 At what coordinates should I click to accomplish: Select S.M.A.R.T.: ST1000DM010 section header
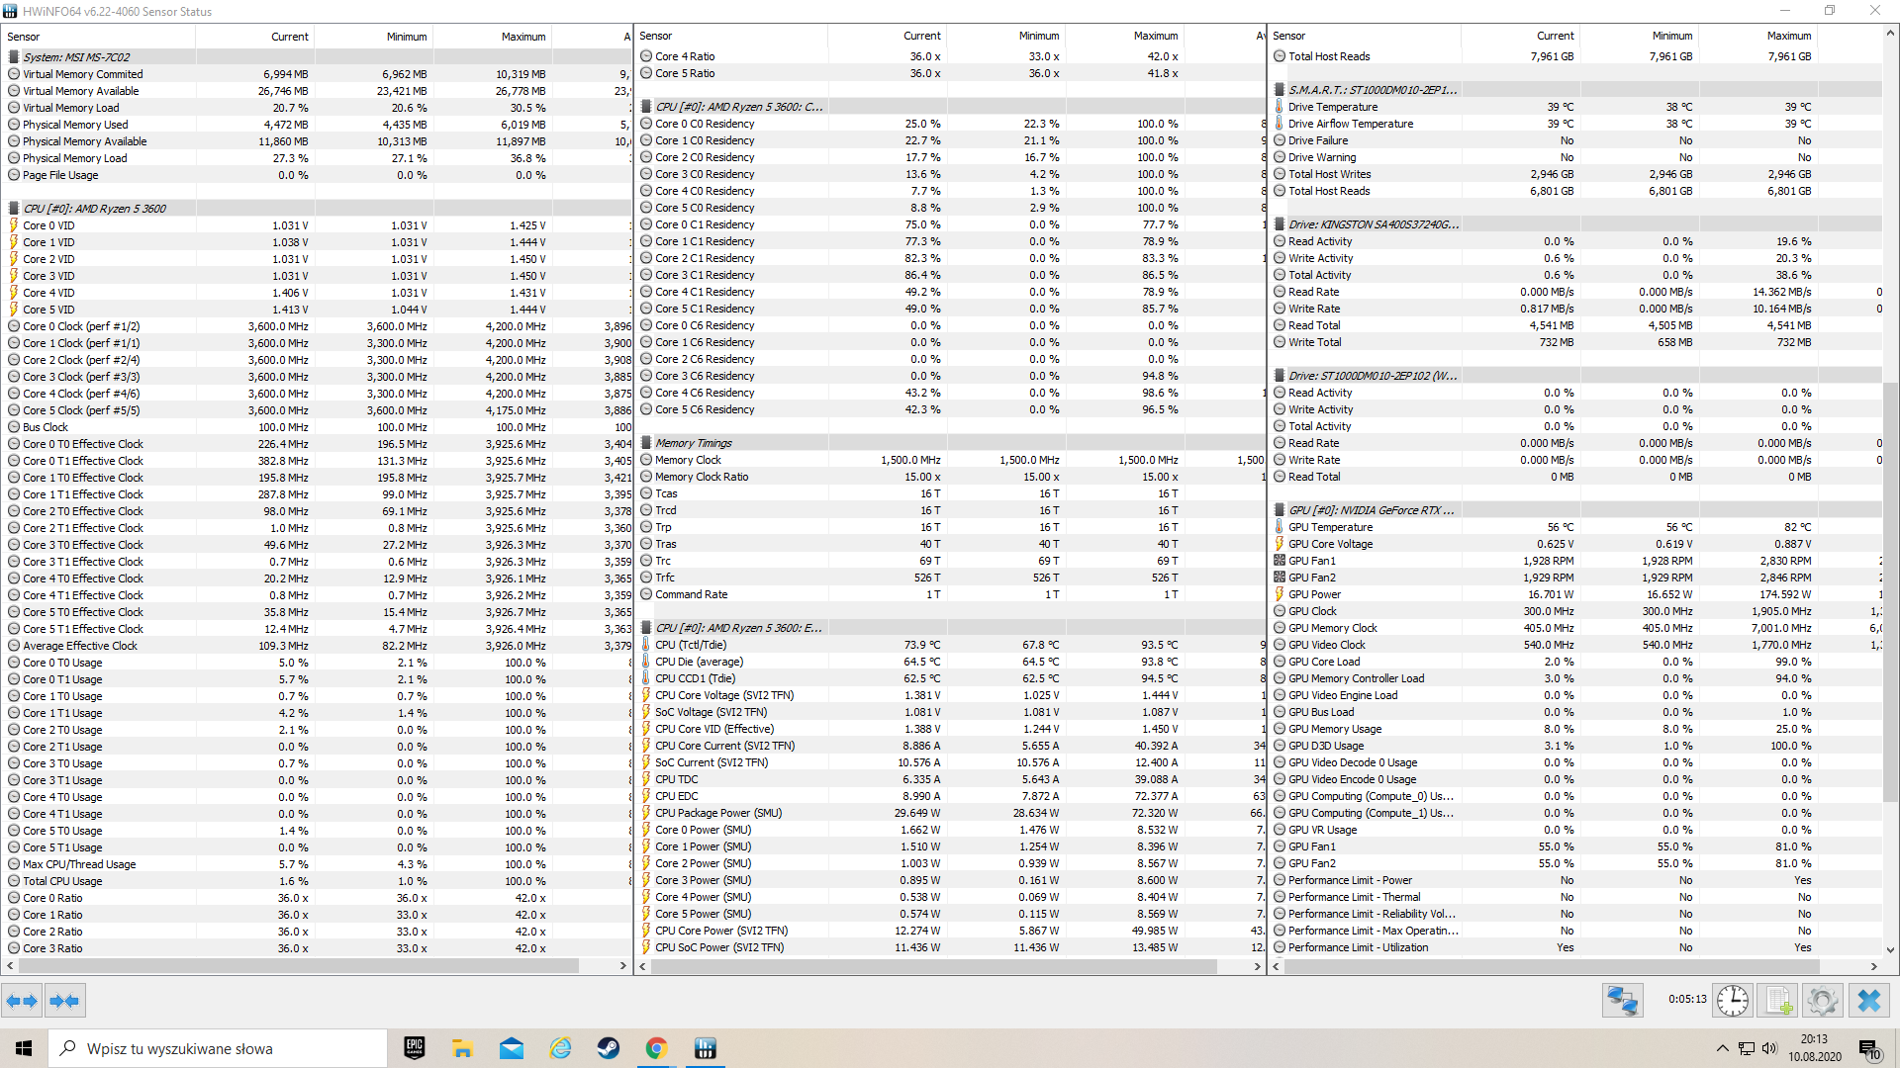point(1578,90)
